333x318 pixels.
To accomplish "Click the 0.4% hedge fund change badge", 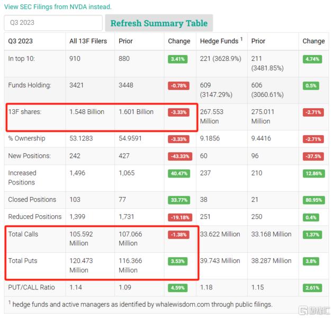I will tap(311, 217).
